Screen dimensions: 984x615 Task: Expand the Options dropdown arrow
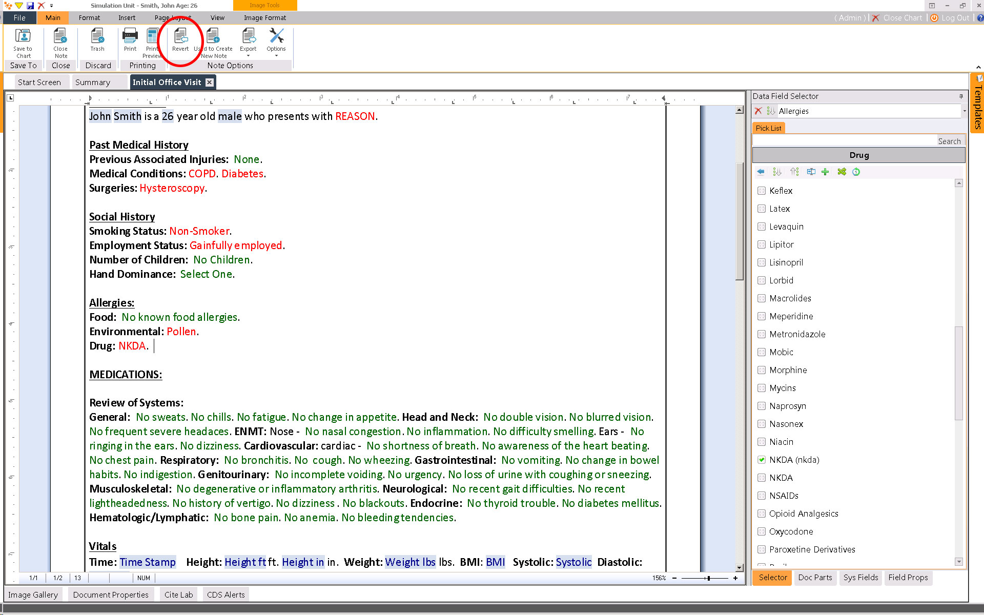pos(276,56)
